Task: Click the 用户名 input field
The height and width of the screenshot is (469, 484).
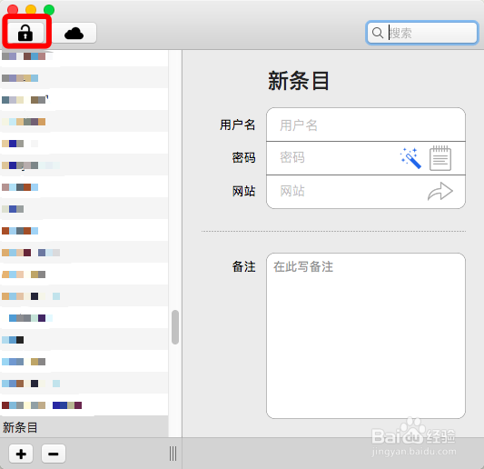Action: [366, 125]
